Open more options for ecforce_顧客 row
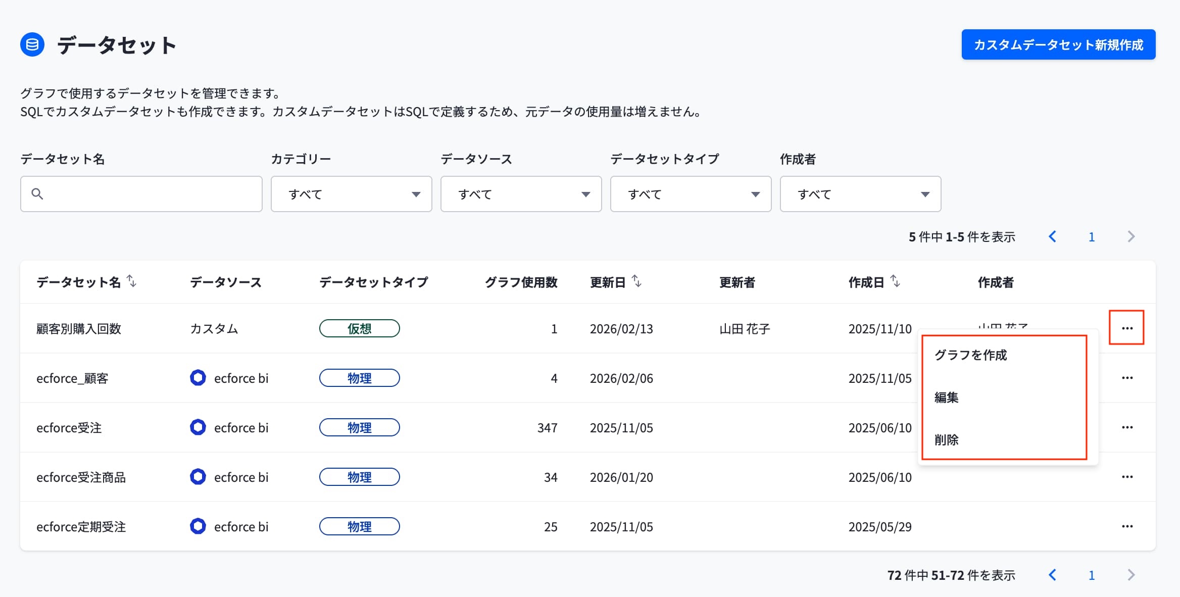1180x597 pixels. (1127, 378)
